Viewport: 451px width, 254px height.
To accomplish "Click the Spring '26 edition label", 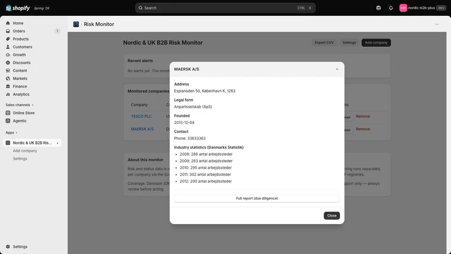I will 41,8.
